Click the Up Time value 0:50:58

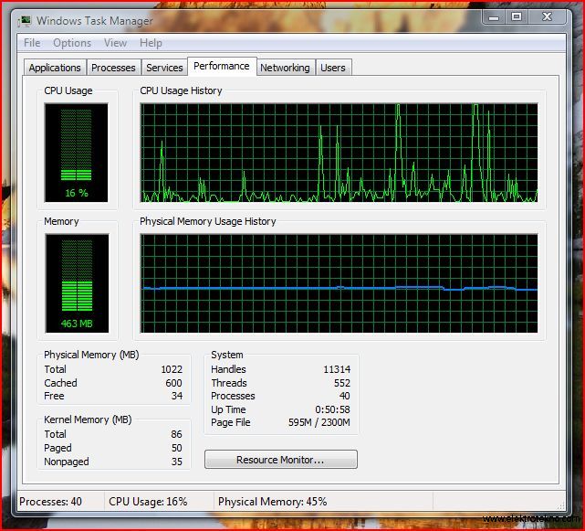[x=332, y=409]
